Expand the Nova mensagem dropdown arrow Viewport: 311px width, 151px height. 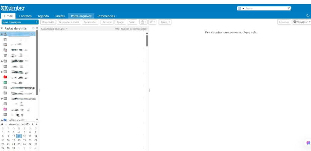(36, 22)
